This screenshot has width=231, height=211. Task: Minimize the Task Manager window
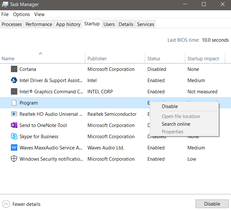pyautogui.click(x=185, y=4)
